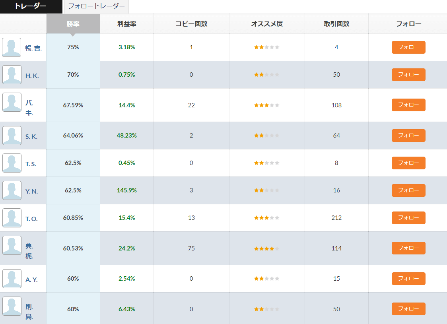Viewport: 447px width, 324px height.
Task: Follow trader 暢. 吉. with フォロー button
Action: tap(408, 47)
